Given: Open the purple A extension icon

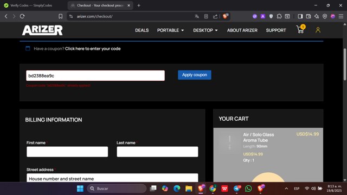Looking at the screenshot, I should 263,16.
